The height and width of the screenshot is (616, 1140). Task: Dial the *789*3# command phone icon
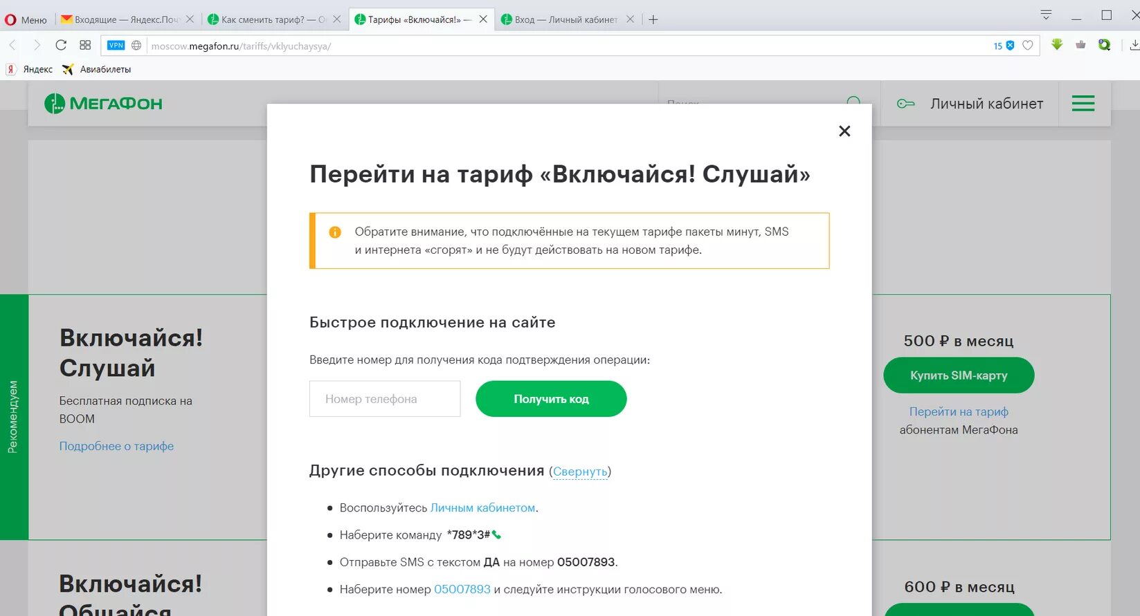[496, 534]
